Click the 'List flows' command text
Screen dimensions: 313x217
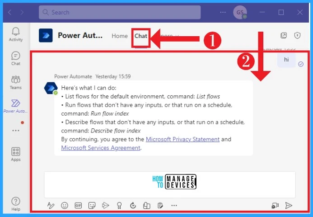tap(208, 96)
